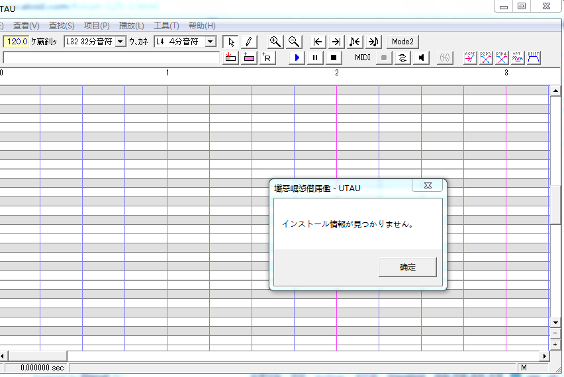Image resolution: width=564 pixels, height=377 pixels.
Task: Apply the P2P3 crossfade icon
Action: [x=486, y=58]
